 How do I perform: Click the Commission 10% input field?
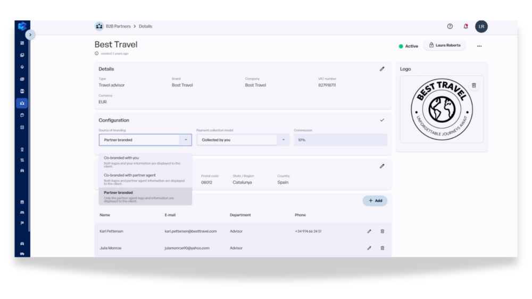[x=340, y=140]
